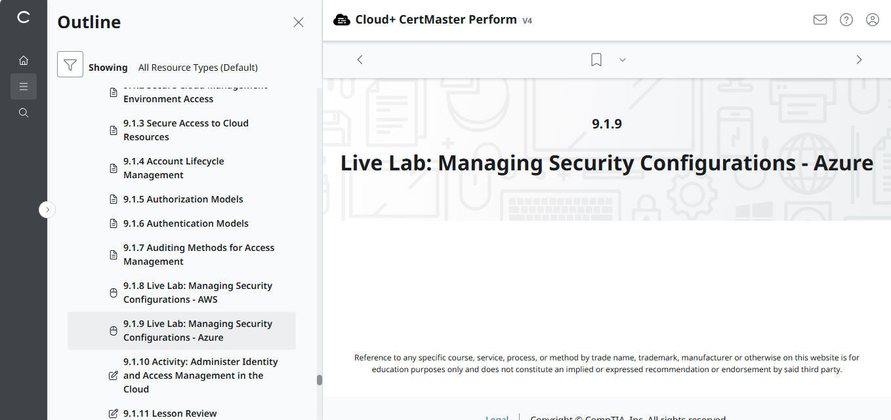Open the 9.1.8 AWS Live Lab entry
The width and height of the screenshot is (891, 420).
[x=197, y=292]
